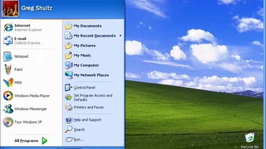Click the Control Panel text label
266x149 pixels.
pos(84,87)
